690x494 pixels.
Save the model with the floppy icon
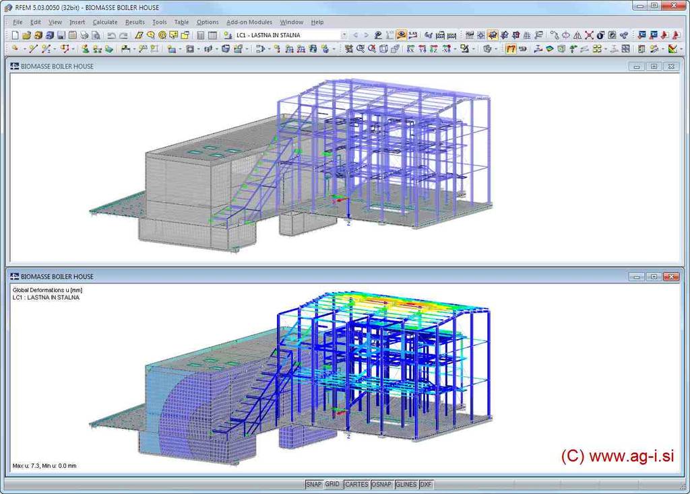pos(61,35)
